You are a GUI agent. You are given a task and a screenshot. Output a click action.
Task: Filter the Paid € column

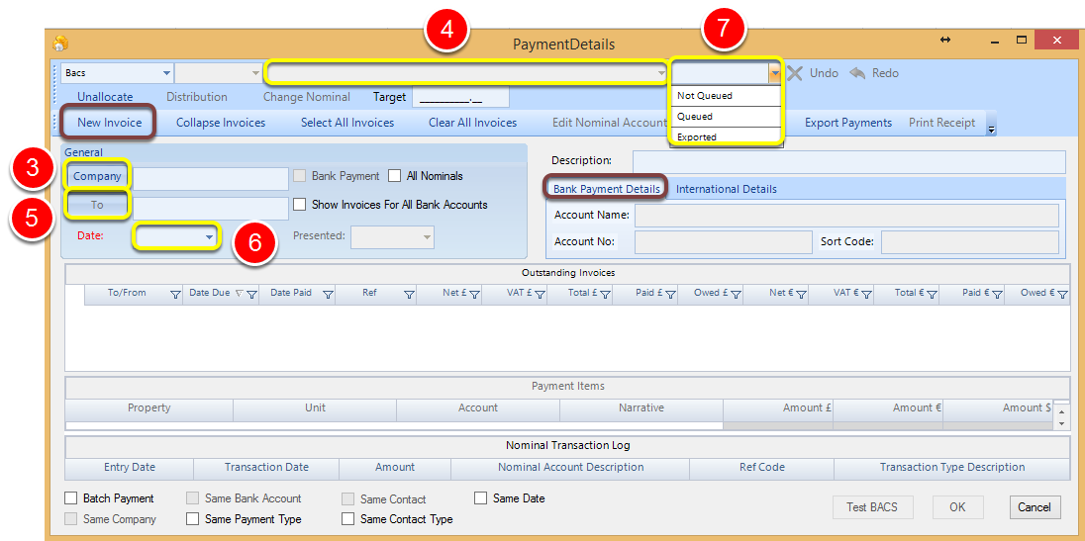(x=997, y=295)
